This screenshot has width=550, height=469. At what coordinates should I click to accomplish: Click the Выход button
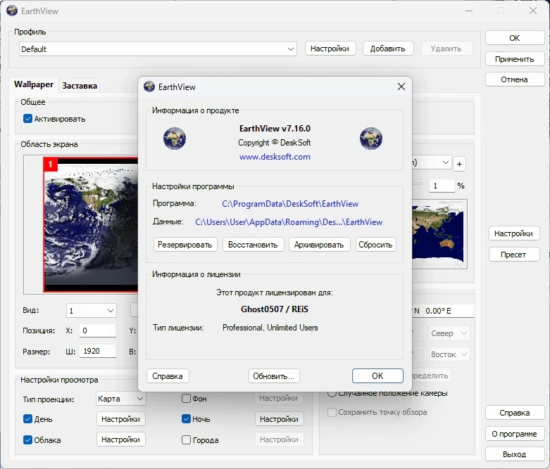pos(515,454)
